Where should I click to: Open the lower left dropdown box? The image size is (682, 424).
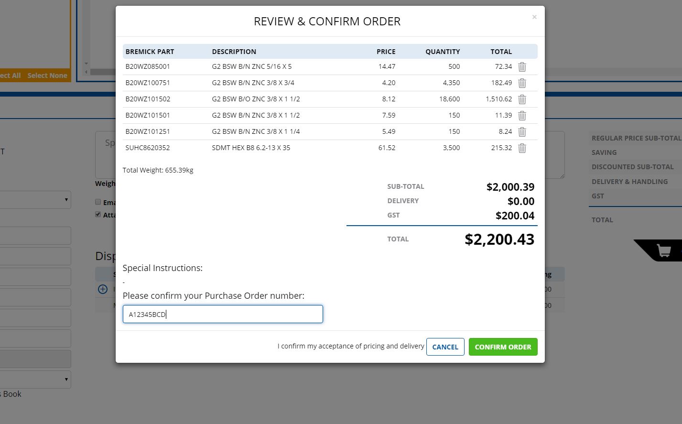coord(35,380)
